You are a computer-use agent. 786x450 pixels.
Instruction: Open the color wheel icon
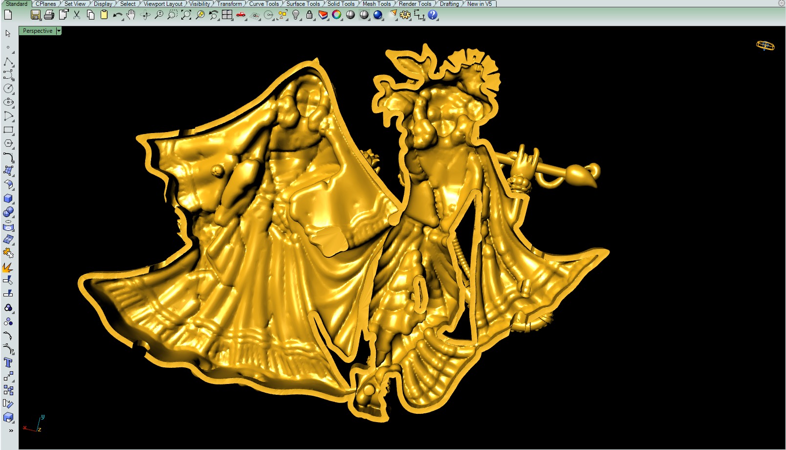pyautogui.click(x=337, y=15)
